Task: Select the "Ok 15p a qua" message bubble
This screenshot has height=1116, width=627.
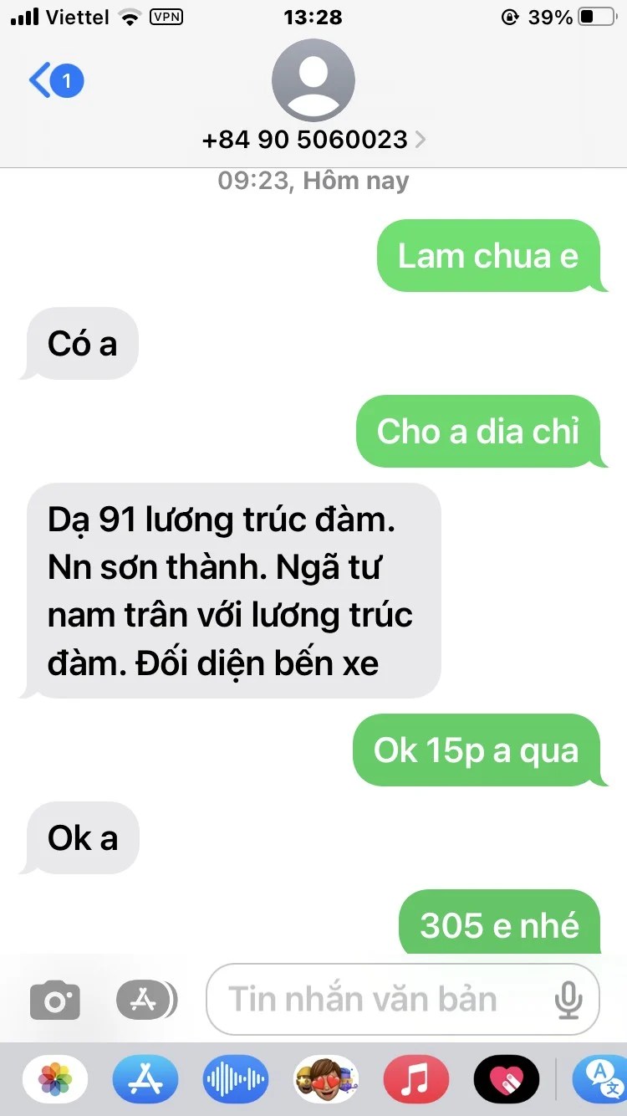Action: pyautogui.click(x=477, y=750)
